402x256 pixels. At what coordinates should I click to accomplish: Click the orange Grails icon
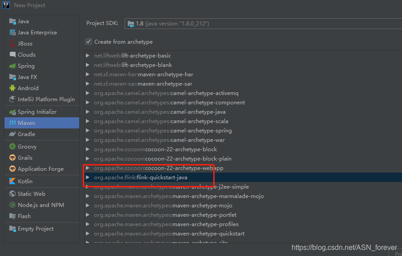point(12,157)
